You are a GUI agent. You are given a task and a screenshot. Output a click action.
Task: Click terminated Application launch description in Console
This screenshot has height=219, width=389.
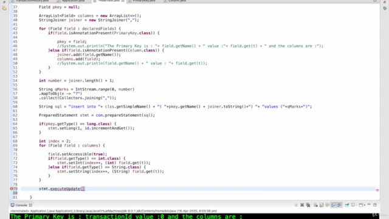114,211
